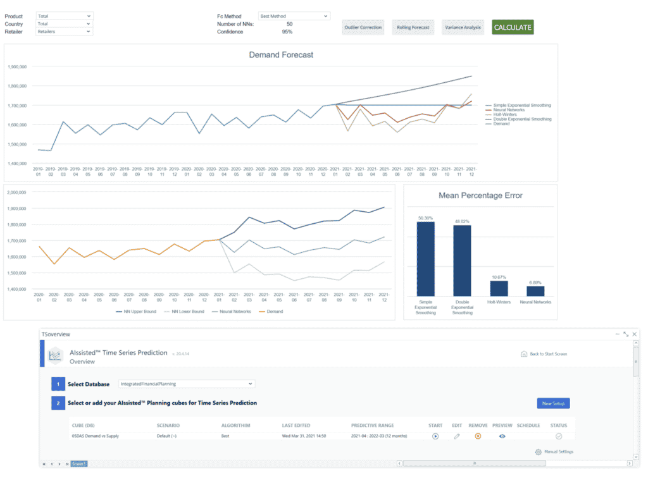Expand the Retailer dropdown
Viewport: 648px width, 478px height.
point(65,32)
